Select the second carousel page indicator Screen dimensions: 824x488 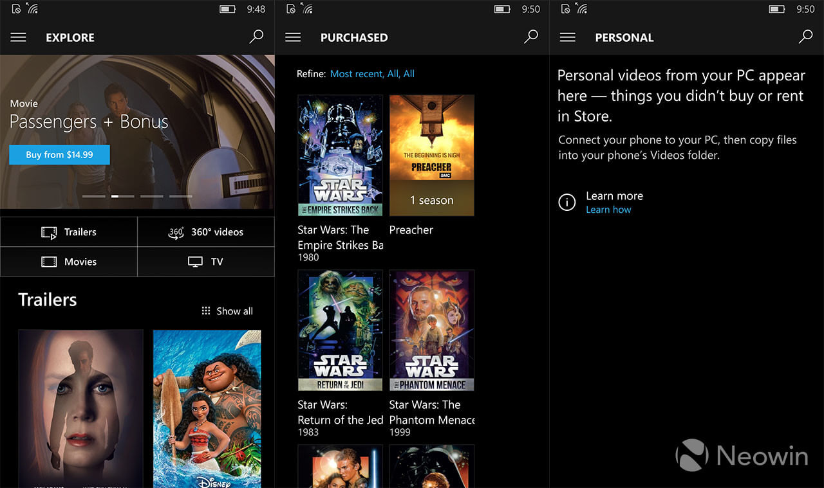[x=123, y=195]
